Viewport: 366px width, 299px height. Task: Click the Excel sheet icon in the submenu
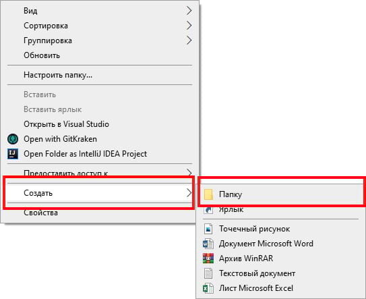click(208, 288)
